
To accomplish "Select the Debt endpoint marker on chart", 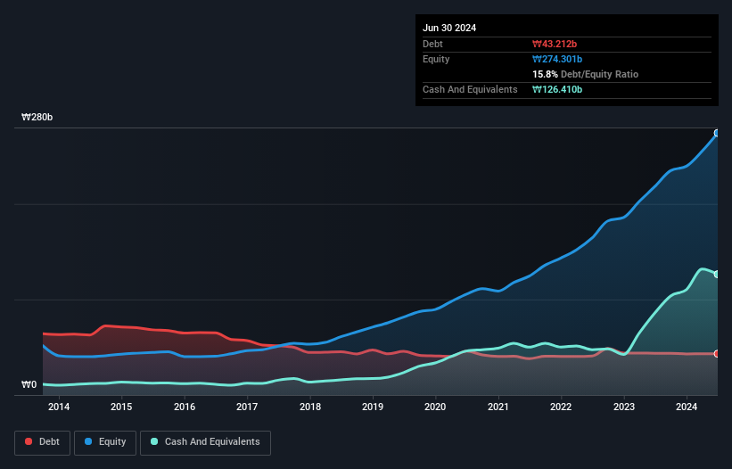I will (717, 354).
